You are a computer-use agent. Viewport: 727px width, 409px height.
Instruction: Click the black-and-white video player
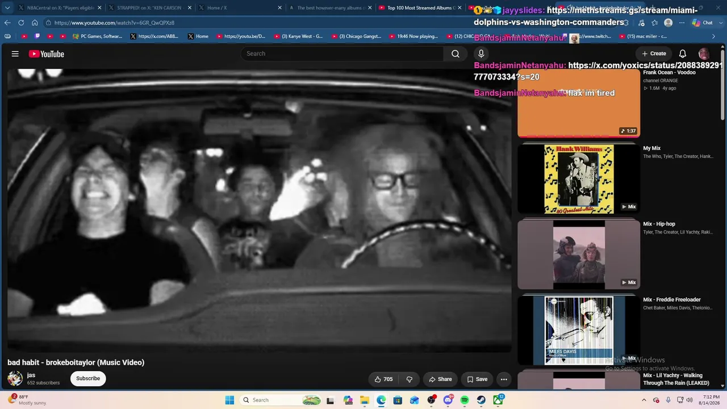click(x=260, y=210)
